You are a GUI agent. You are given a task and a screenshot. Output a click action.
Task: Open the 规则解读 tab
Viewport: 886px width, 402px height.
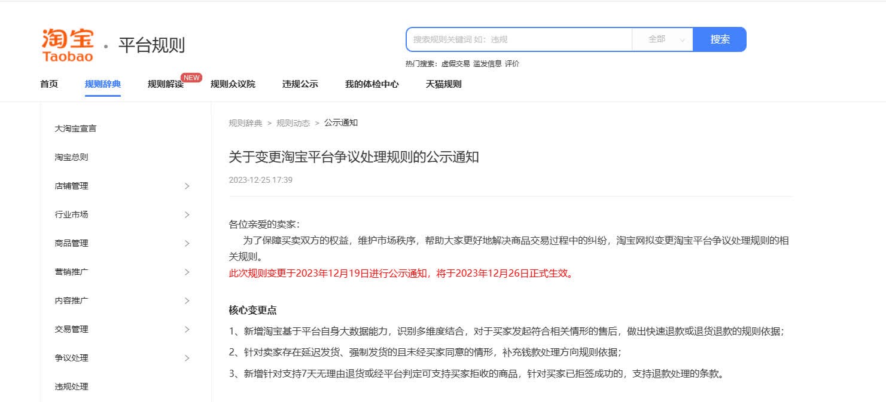[x=165, y=84]
